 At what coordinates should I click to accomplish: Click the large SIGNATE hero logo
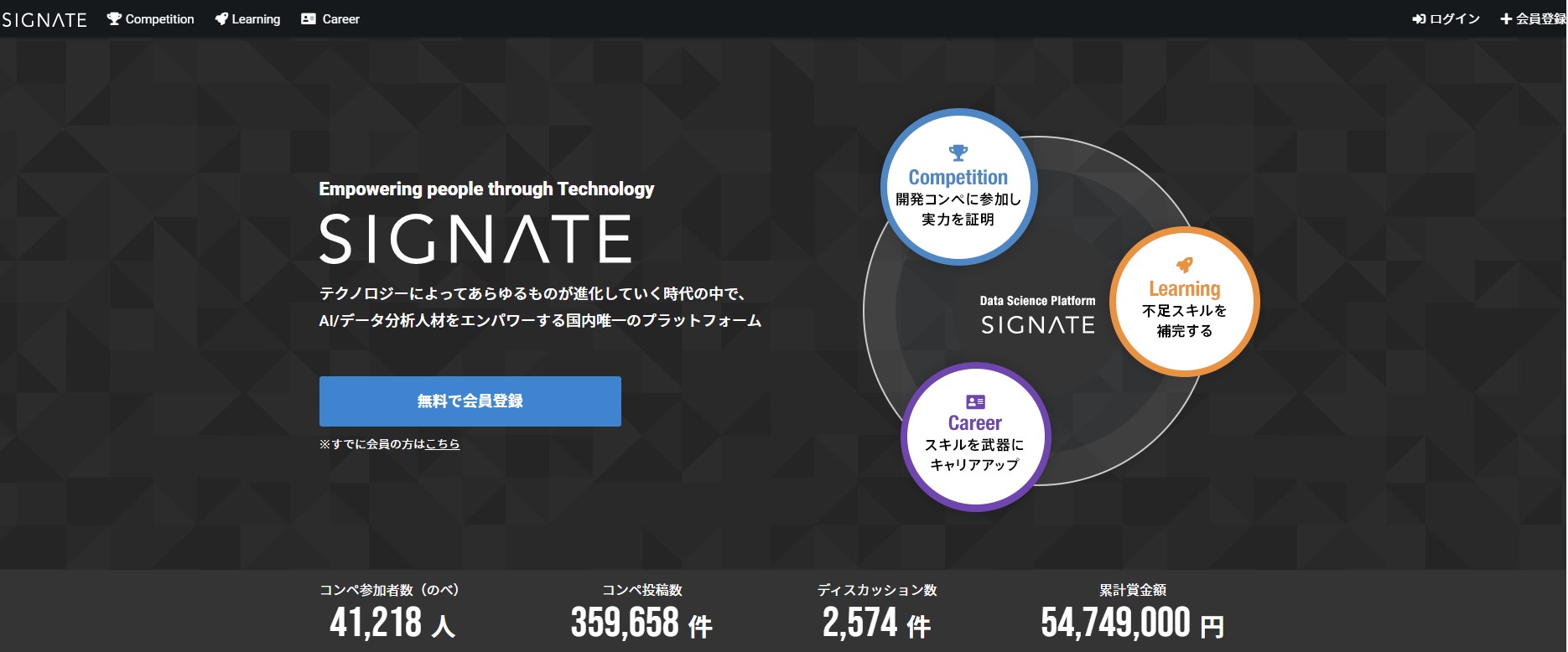click(475, 239)
